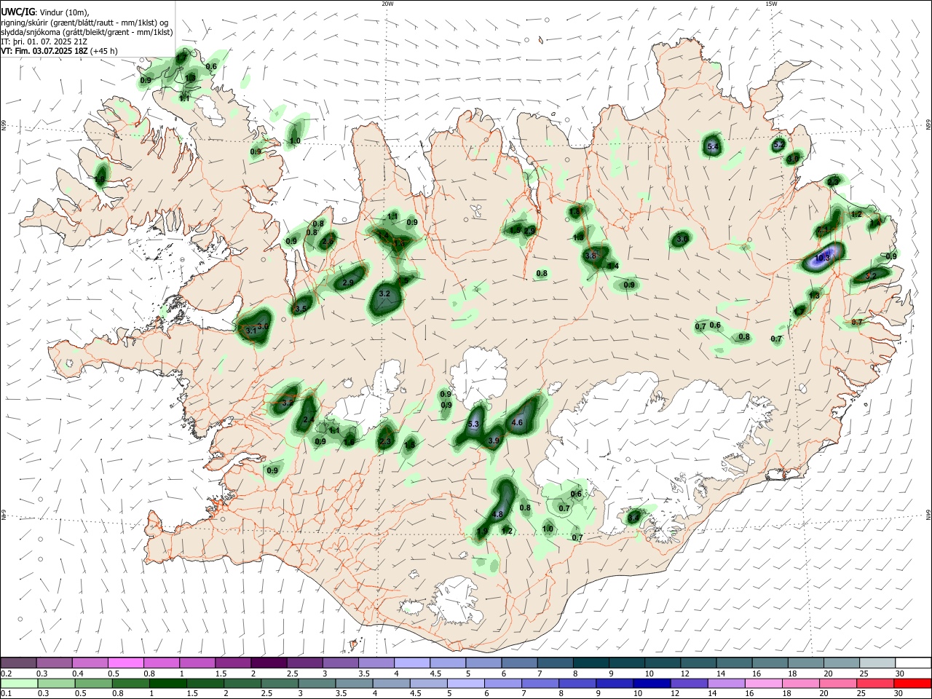This screenshot has width=932, height=699.
Task: Click the palest green swatch starting the lower legend
Action: click(19, 683)
